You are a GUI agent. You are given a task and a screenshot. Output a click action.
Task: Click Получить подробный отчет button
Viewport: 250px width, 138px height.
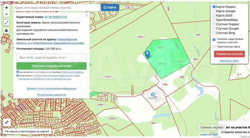click(51, 66)
